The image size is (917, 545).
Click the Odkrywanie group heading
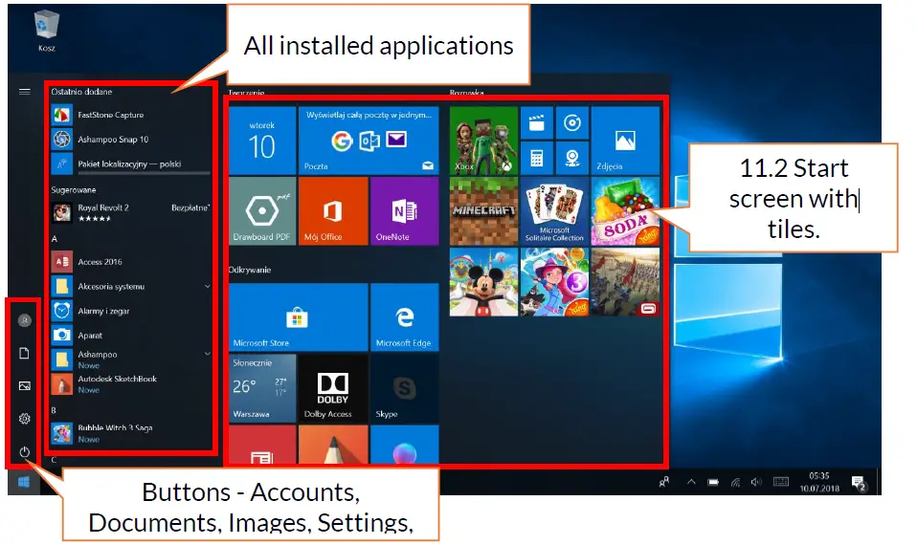coord(250,270)
